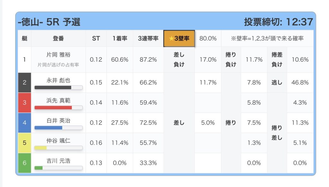
Task: Click the 逃し 46.8% value cell
Action: click(x=300, y=83)
